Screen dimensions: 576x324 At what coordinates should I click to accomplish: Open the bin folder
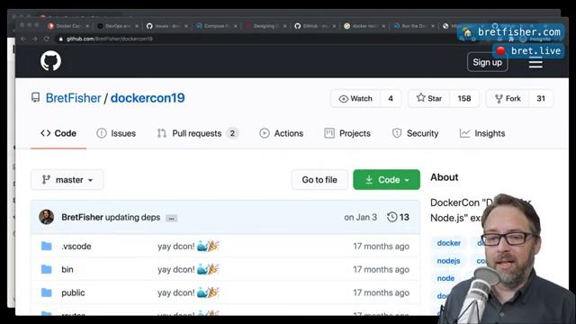[67, 270]
